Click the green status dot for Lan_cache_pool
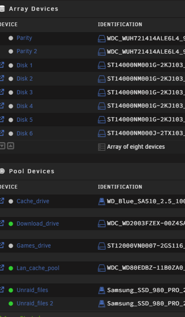Screen dimensions: 185x317 point(11,268)
